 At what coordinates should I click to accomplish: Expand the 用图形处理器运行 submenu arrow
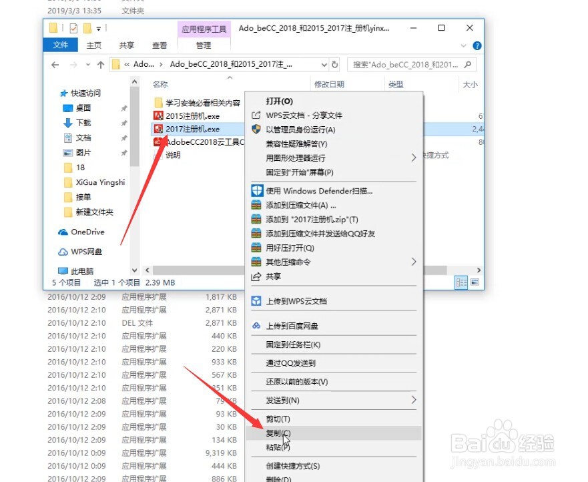(414, 158)
